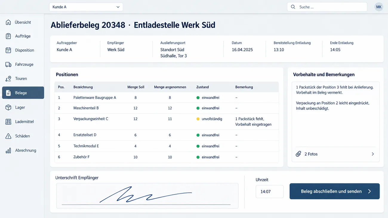Click the Übersicht home icon
388x218 pixels.
click(x=8, y=22)
